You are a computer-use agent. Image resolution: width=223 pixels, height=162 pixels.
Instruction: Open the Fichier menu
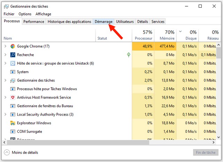[9, 14]
